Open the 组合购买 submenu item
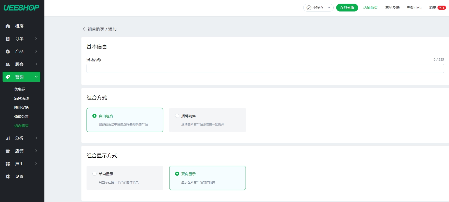Screen dimensions: 449x202 [x=21, y=126]
